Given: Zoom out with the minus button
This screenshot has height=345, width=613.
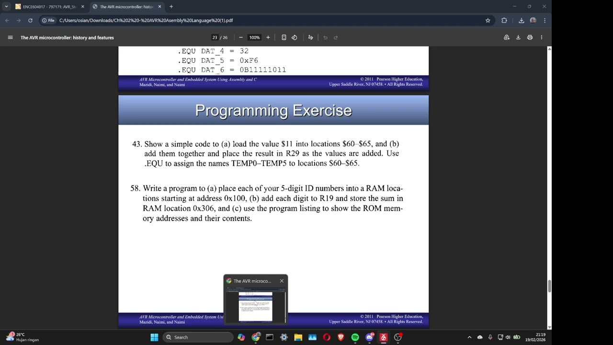Looking at the screenshot, I should [241, 37].
